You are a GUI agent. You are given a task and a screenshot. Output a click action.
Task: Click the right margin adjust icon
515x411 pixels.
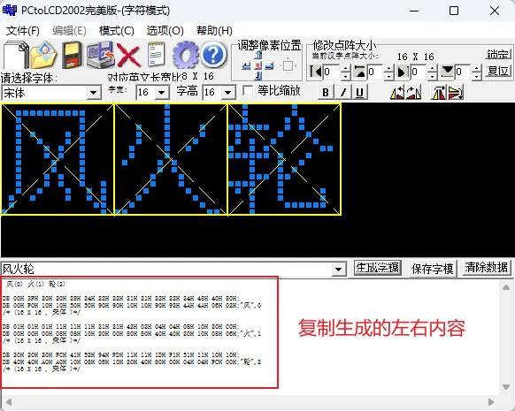pos(403,72)
